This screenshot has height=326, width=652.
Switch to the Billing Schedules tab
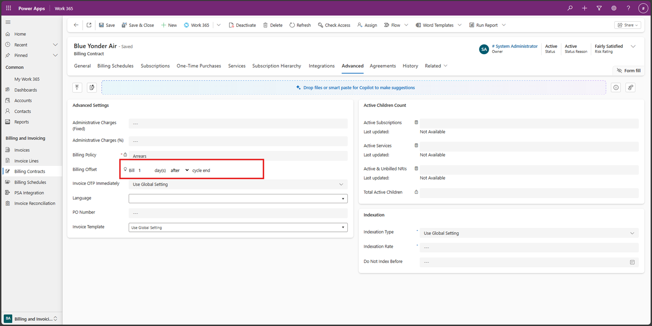[x=115, y=66]
